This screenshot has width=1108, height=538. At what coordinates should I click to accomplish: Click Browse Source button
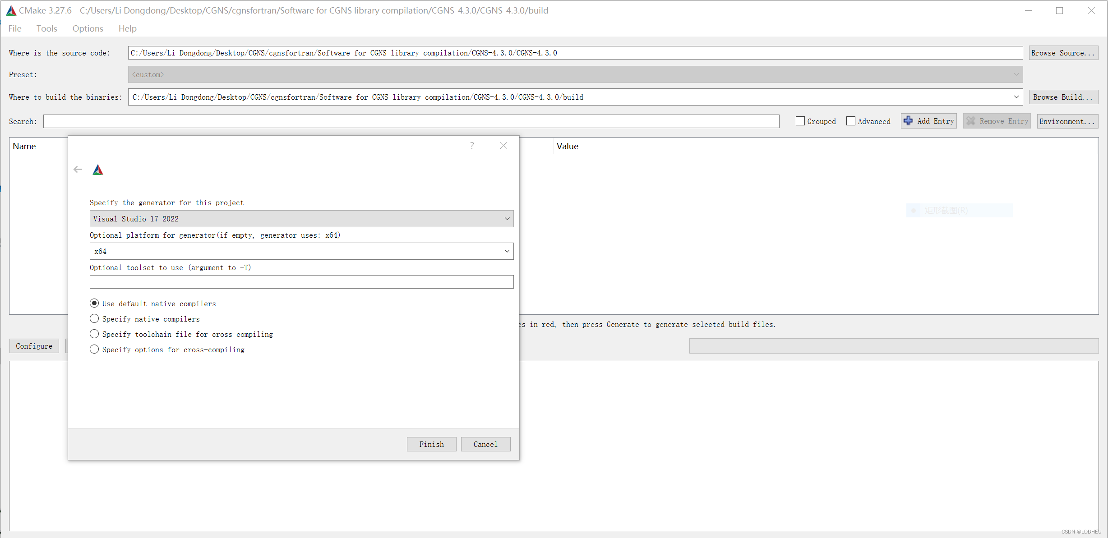tap(1063, 53)
